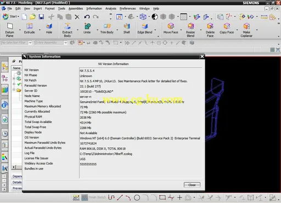This screenshot has width=281, height=203.
Task: Click the Name column header in navigator
Action: pyautogui.click(x=16, y=68)
